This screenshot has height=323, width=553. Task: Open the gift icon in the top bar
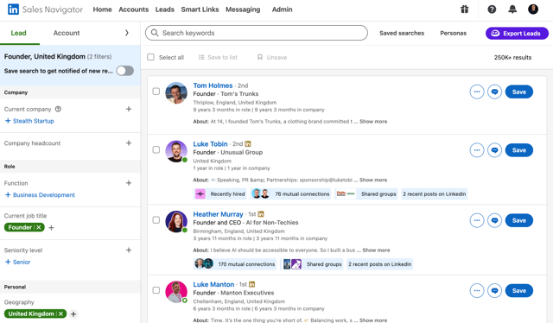point(465,9)
